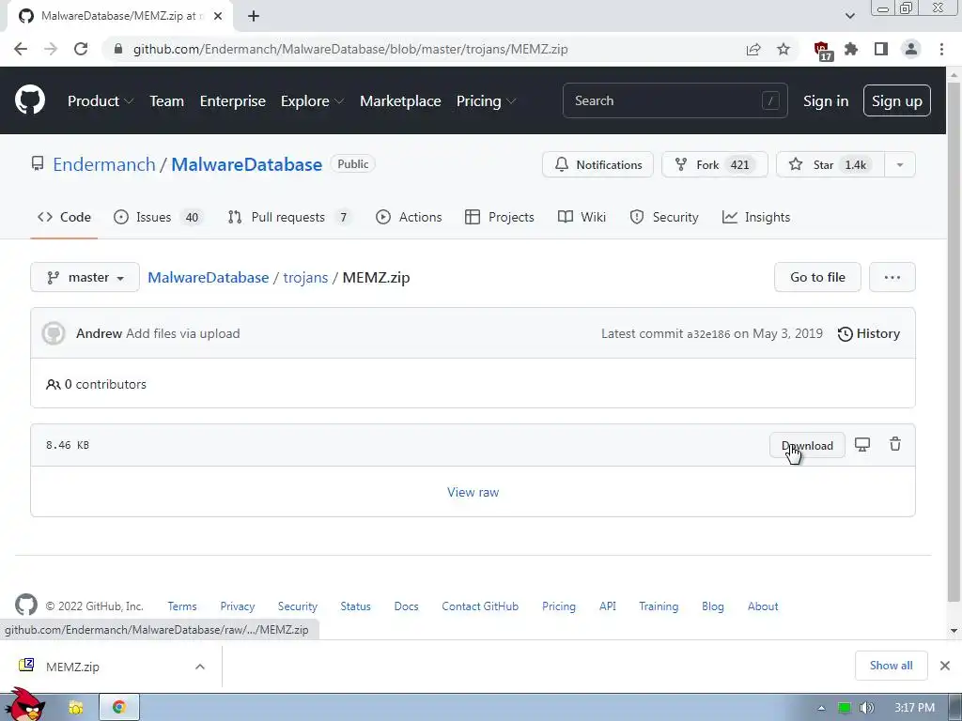Click the Show all downloads button

[891, 666]
